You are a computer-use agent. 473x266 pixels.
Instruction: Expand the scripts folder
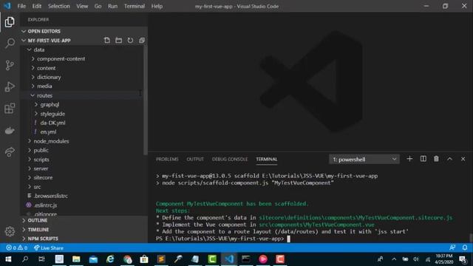tap(82, 160)
